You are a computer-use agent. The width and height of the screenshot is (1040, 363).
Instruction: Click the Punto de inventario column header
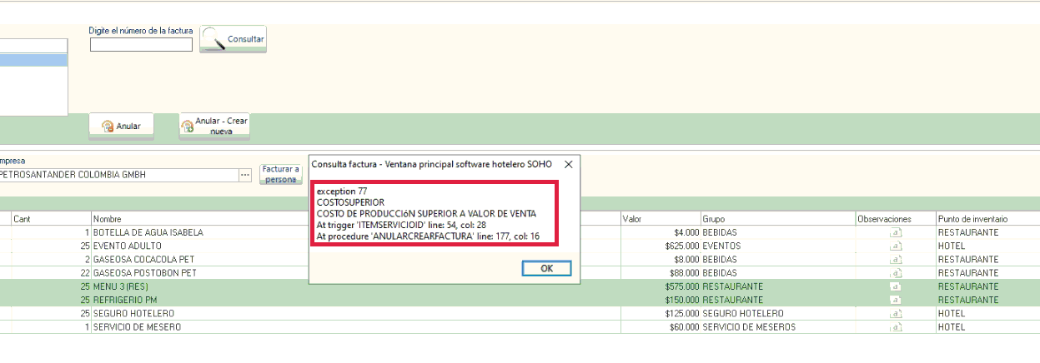[x=984, y=219]
